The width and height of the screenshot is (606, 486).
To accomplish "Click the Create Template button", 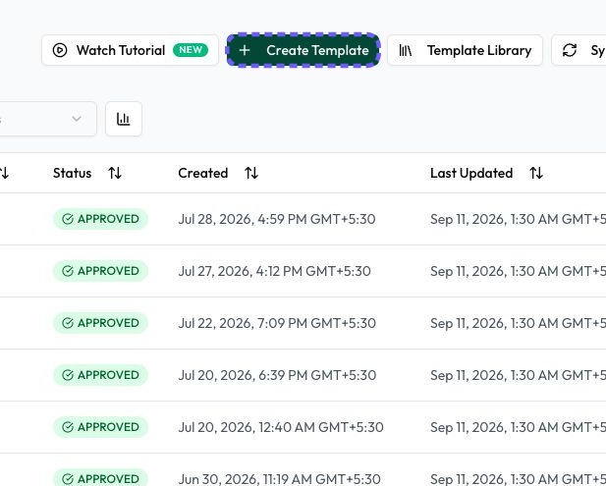I will [x=303, y=50].
